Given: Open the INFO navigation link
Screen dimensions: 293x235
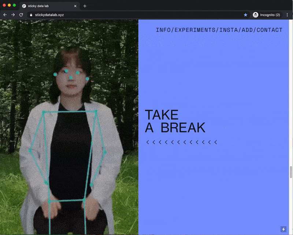Looking at the screenshot, I should (163, 30).
